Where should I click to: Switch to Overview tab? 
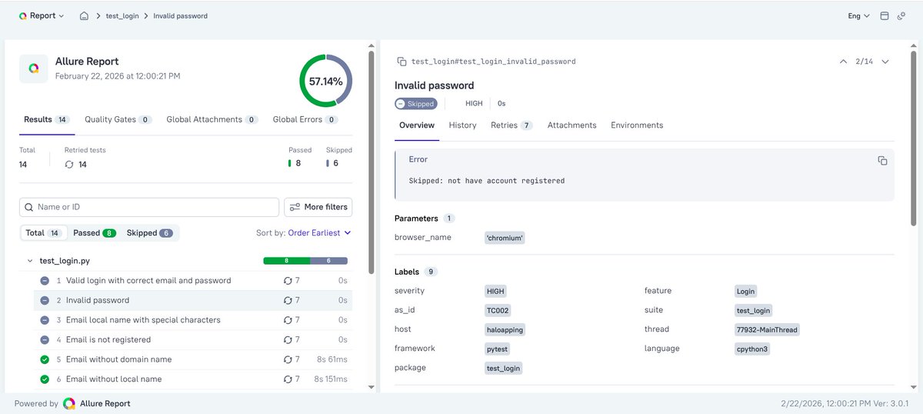click(x=417, y=125)
